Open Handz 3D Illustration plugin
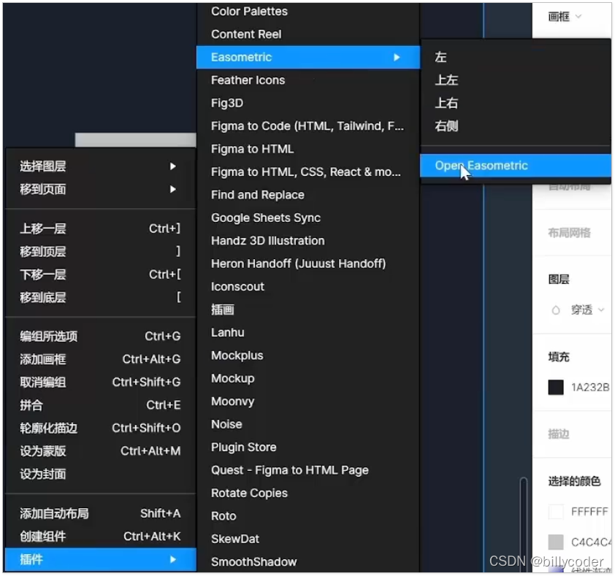The height and width of the screenshot is (576, 615). click(x=308, y=241)
